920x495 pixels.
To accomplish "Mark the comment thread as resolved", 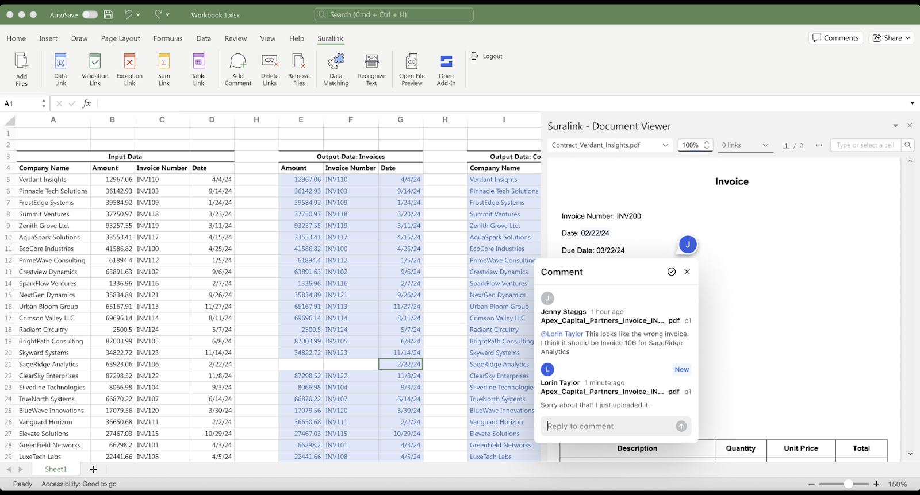I will [671, 272].
